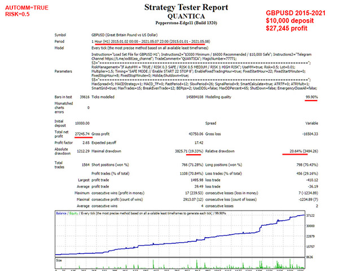The image size is (361, 271).
Task: Click the 'AUTOMM=TRUE' red annotation text
Action: coord(27,7)
